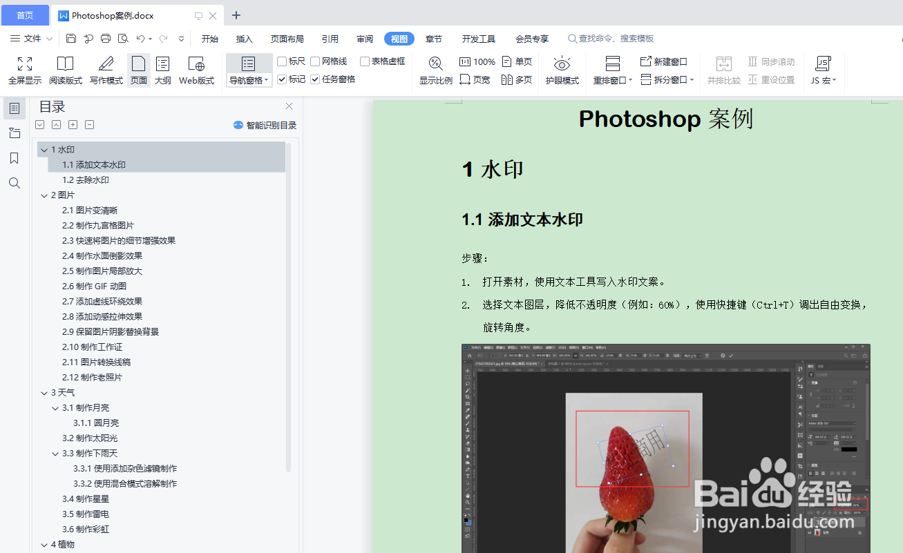Open the 开发工具 ribbon tab
This screenshot has height=553, width=903.
point(479,39)
